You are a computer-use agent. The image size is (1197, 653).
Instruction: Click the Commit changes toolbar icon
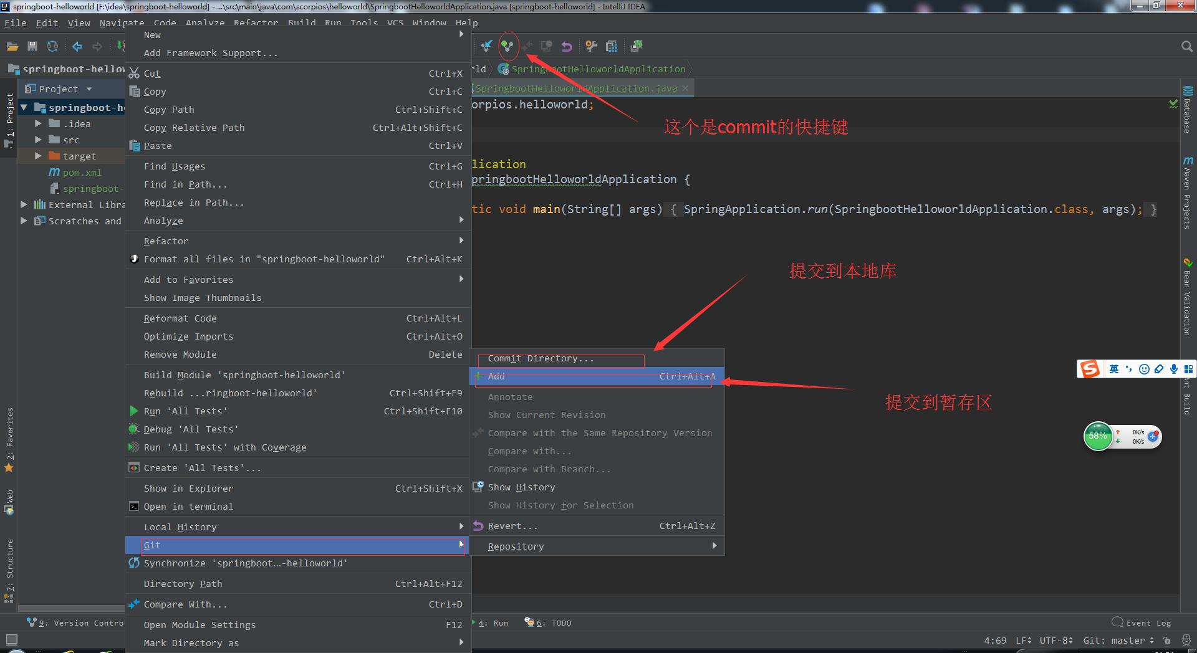(507, 46)
